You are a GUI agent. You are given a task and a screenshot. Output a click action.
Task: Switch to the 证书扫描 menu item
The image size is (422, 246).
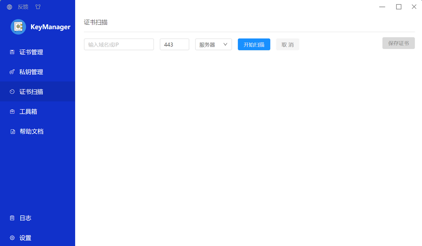click(31, 92)
